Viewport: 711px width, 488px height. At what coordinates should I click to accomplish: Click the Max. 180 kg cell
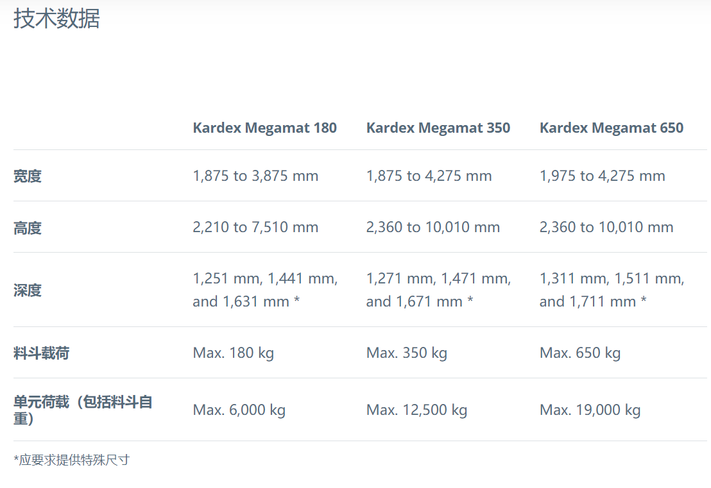233,353
